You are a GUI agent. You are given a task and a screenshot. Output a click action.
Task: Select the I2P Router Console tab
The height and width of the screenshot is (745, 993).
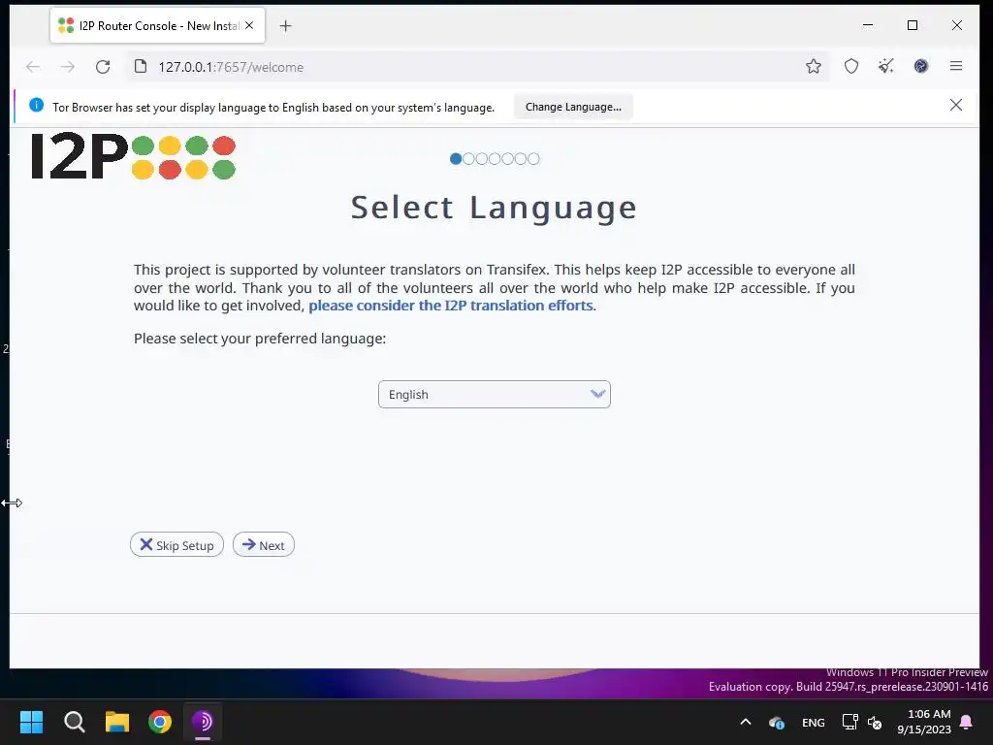coord(157,25)
